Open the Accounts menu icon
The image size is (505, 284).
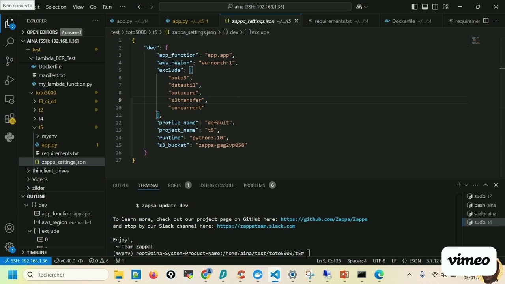pyautogui.click(x=9, y=228)
